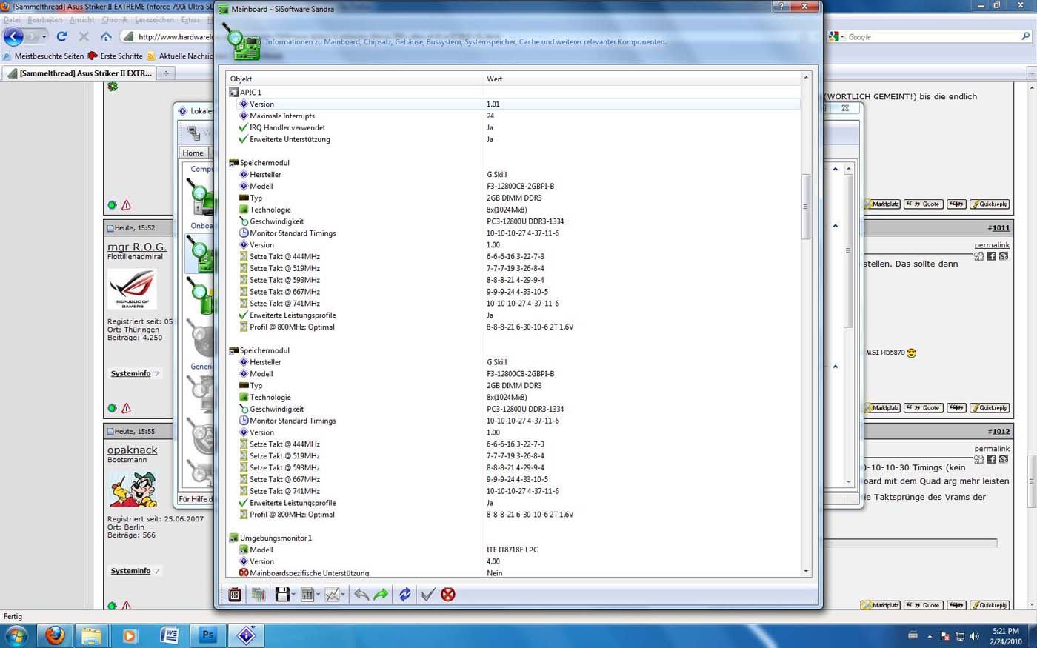1037x648 pixels.
Task: Click Firefox back navigation button
Action: tap(13, 36)
